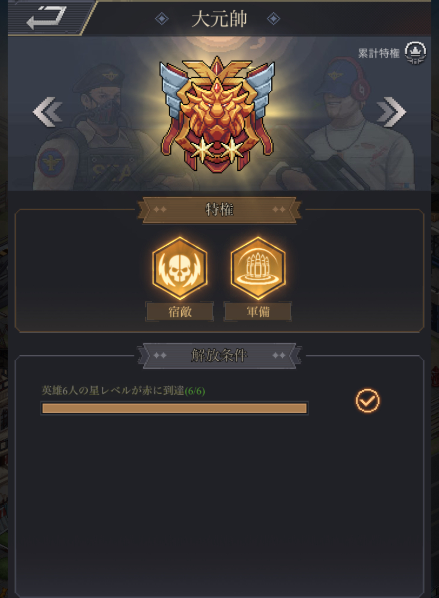Go to next rank with right chevrons
The height and width of the screenshot is (598, 439).
click(x=391, y=112)
